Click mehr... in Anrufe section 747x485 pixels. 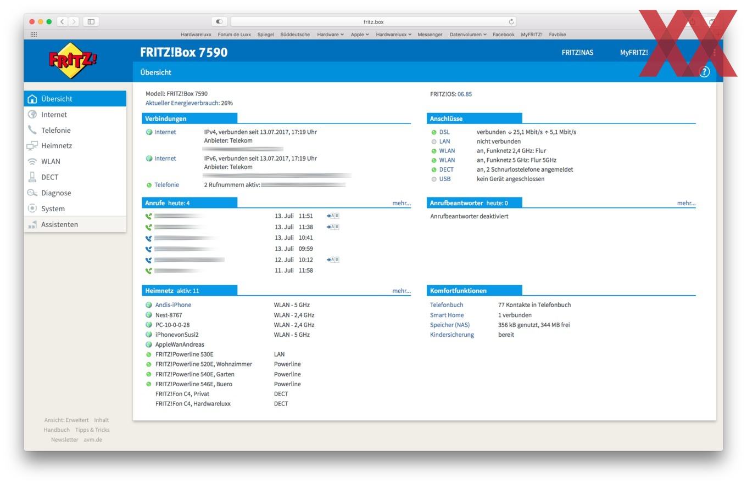coord(402,203)
